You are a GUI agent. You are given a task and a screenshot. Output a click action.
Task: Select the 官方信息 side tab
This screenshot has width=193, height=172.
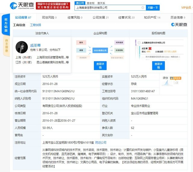coord(6,25)
